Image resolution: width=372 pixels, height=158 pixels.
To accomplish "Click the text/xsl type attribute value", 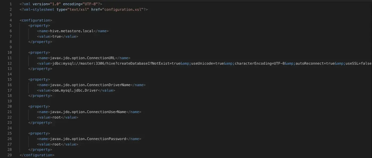I will click(79, 10).
